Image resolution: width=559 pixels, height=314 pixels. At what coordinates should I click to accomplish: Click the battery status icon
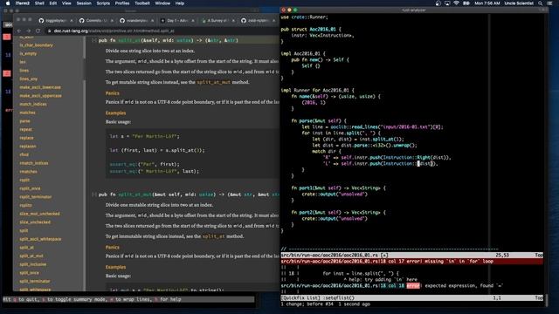[466, 3]
